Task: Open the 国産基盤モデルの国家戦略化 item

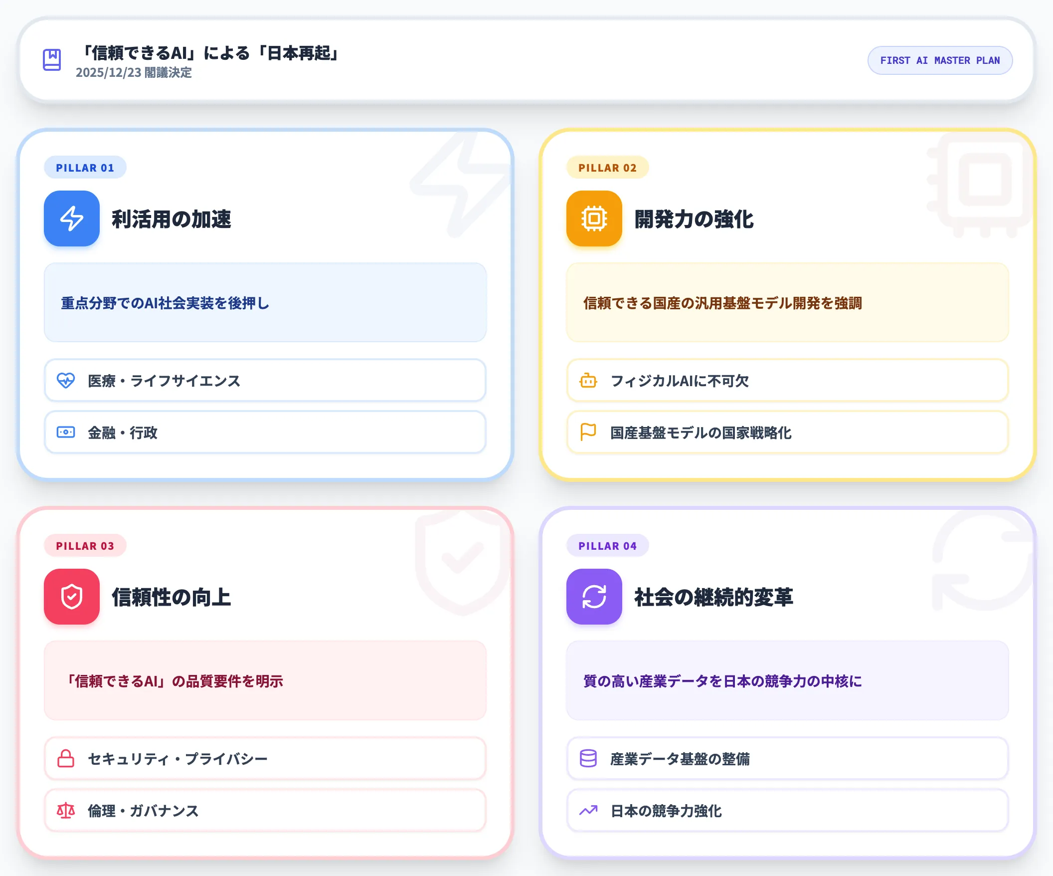Action: click(x=788, y=432)
